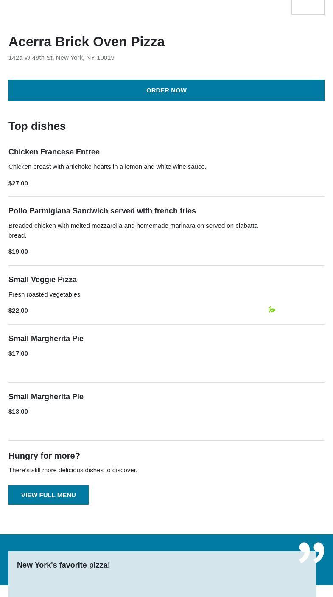Viewport: 333px width, 597px height.
Task: Click the Acerra Brick Oven Pizza title
Action: (x=87, y=42)
